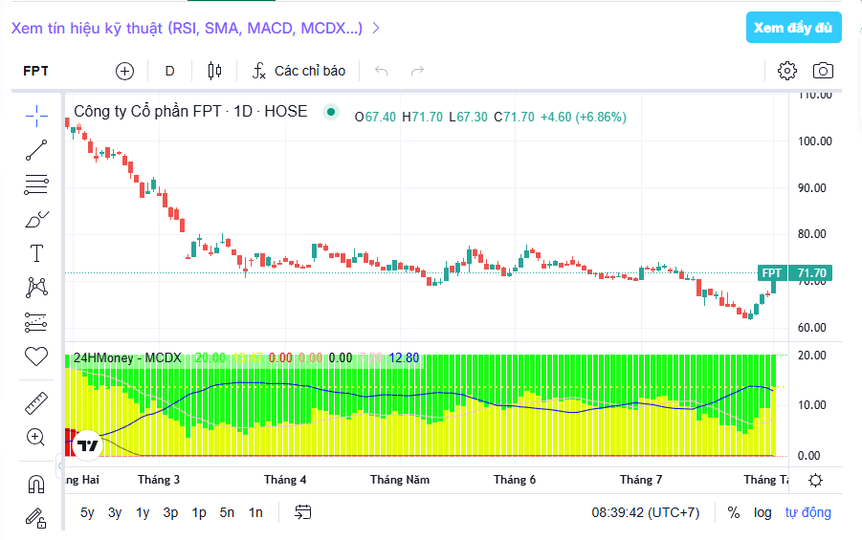
Task: Select the 5y time range
Action: (87, 512)
